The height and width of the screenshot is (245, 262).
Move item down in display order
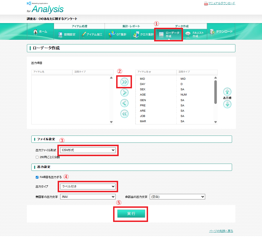tap(227, 104)
